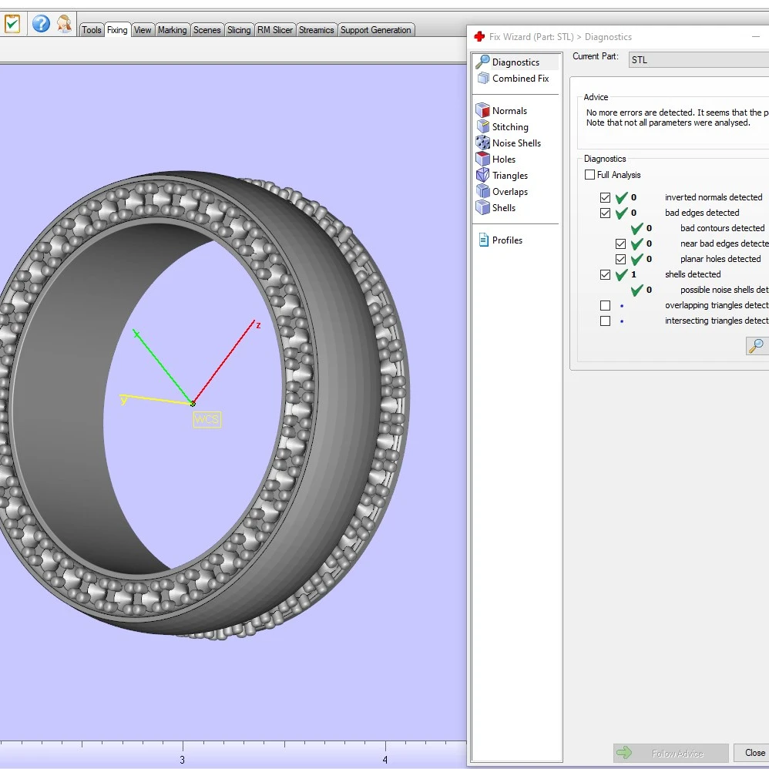Switch to the Slicing tab
Viewport: 769px width, 769px height.
click(239, 30)
